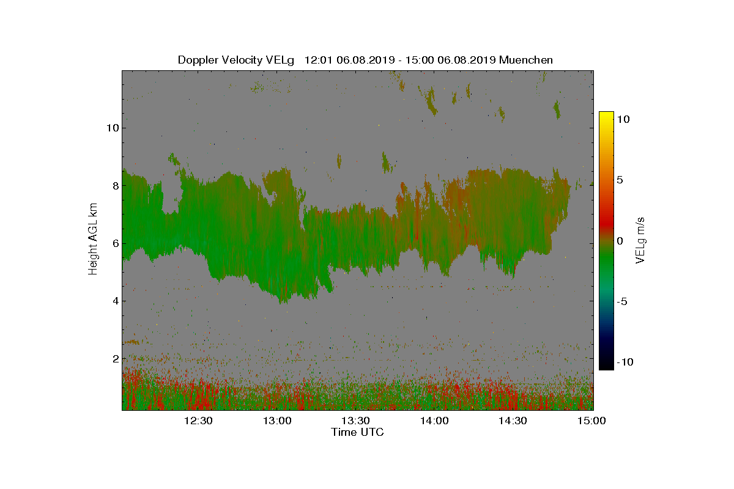This screenshot has width=734, height=489.
Task: Click the height tick label '2'
Action: pos(114,358)
